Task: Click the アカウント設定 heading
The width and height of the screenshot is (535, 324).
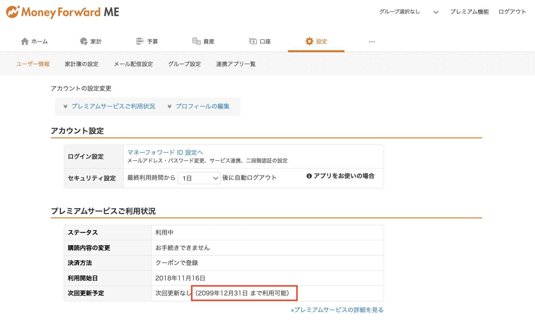Action: 77,131
